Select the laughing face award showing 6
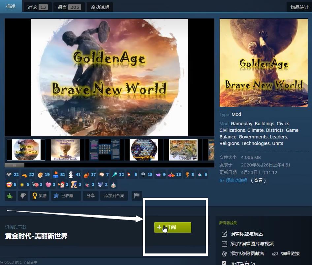This screenshot has height=265, width=312. pyautogui.click(x=11, y=185)
